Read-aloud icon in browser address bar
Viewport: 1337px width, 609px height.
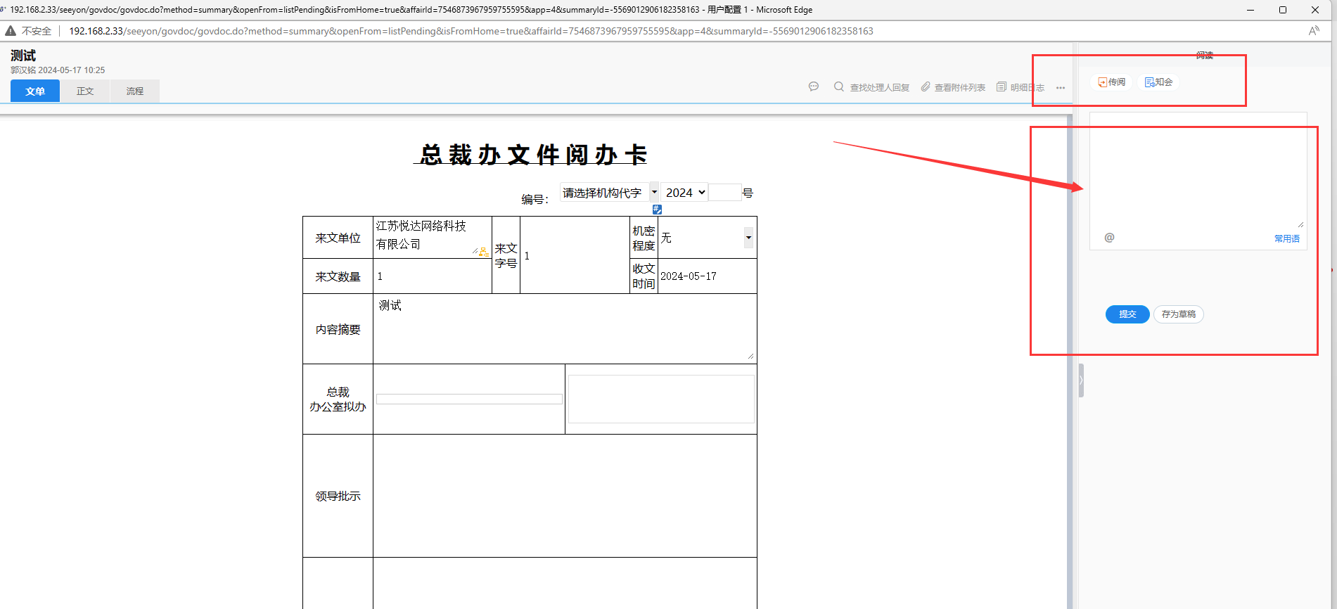tap(1314, 31)
